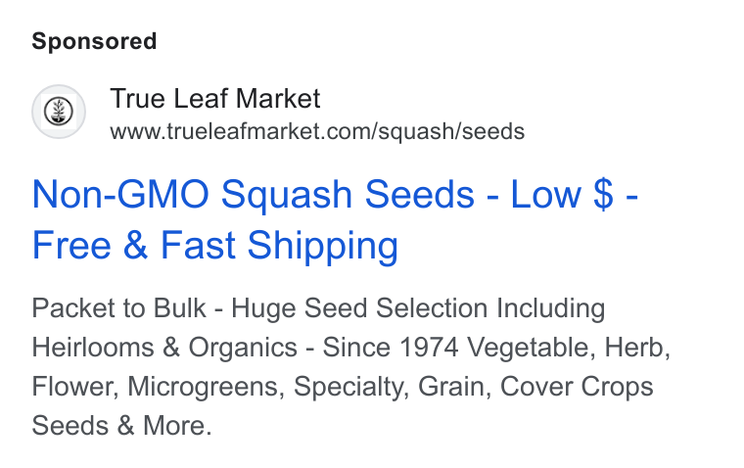This screenshot has width=744, height=468.
Task: Open the True Leaf Market site name
Action: tap(215, 99)
